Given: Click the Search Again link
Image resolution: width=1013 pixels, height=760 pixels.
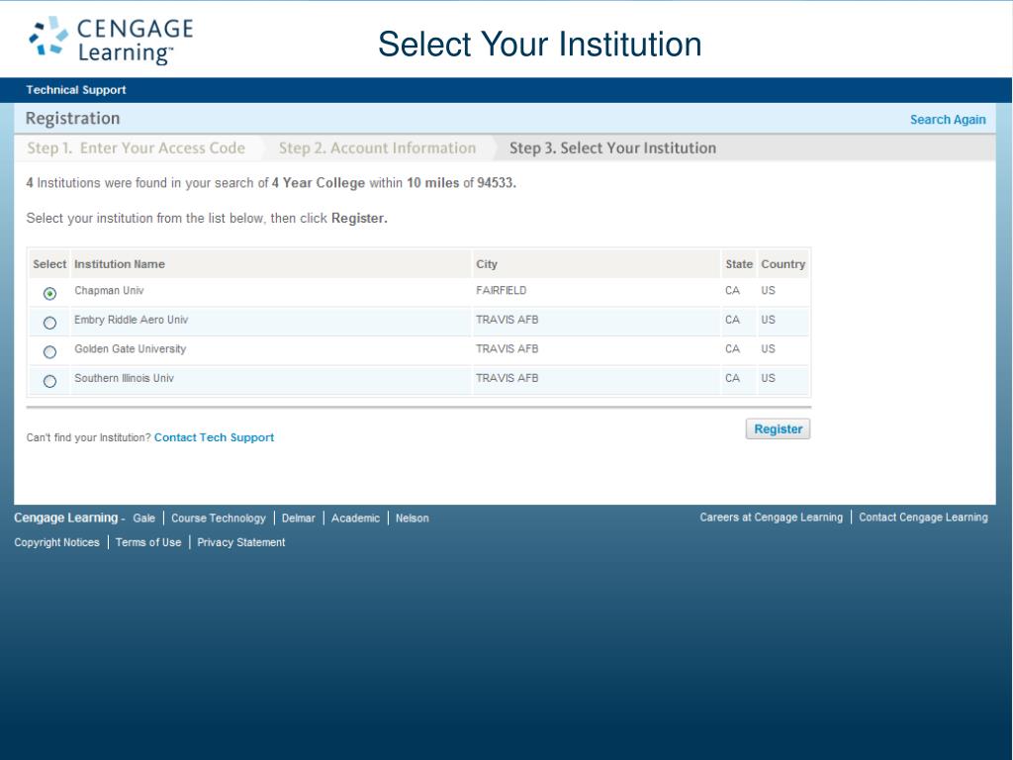Looking at the screenshot, I should (x=948, y=120).
